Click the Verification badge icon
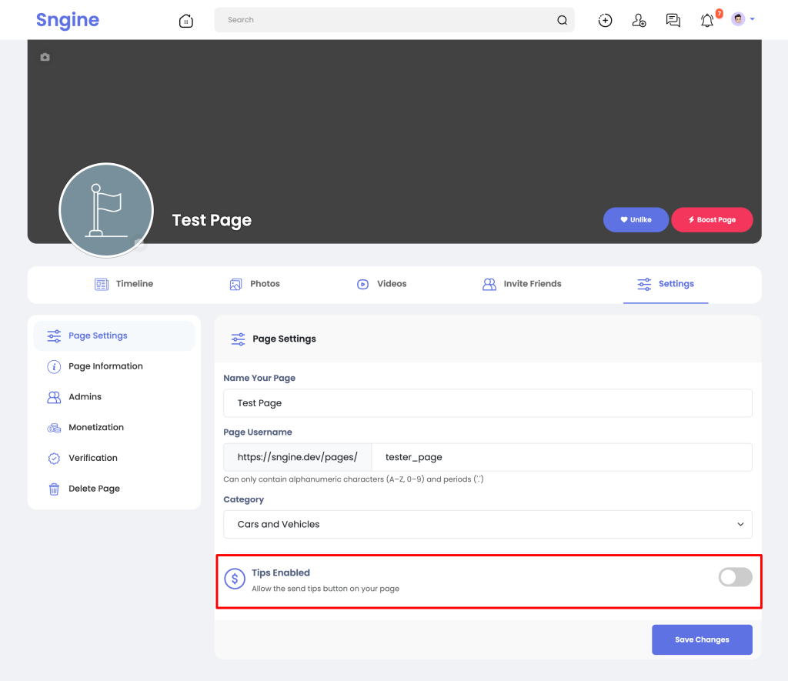The height and width of the screenshot is (681, 788). click(x=54, y=459)
